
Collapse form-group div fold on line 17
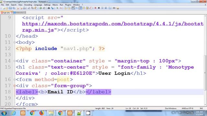[15, 86]
